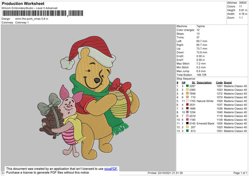Click the 'Emerald Black' description
249x176 pixels.
[205, 123]
